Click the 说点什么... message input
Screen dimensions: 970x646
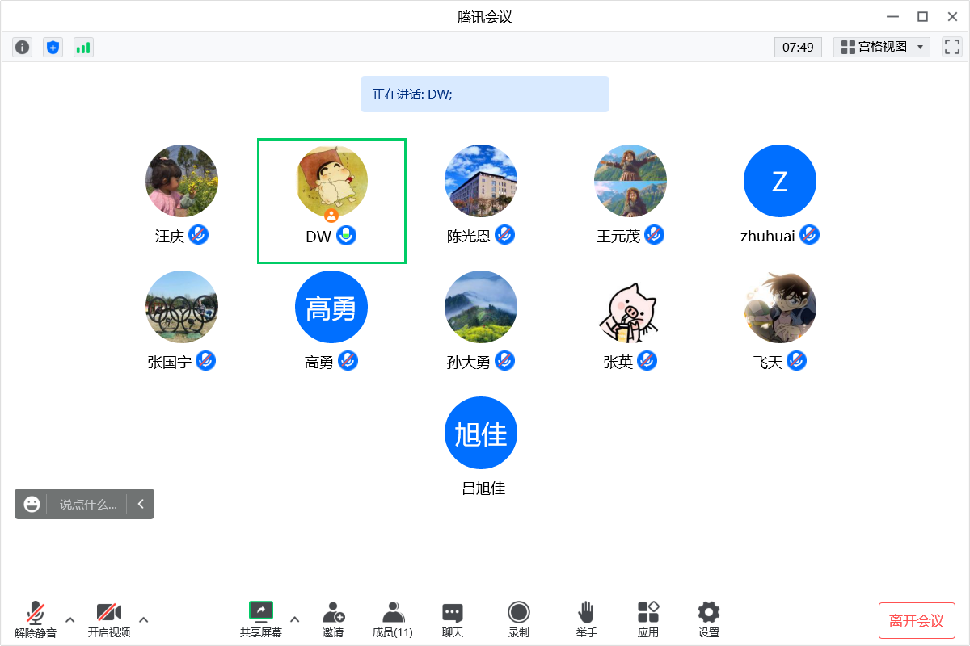tap(88, 504)
